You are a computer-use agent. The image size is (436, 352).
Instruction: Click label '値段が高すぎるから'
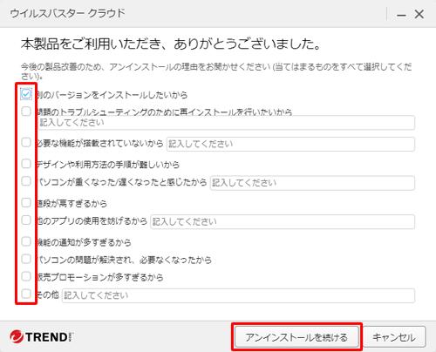point(72,203)
